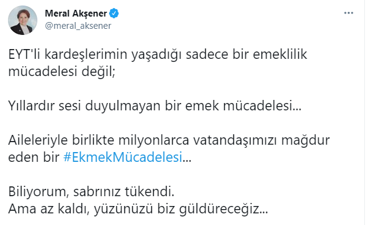Click the Meral Akşener display name
368x225 pixels.
76,13
